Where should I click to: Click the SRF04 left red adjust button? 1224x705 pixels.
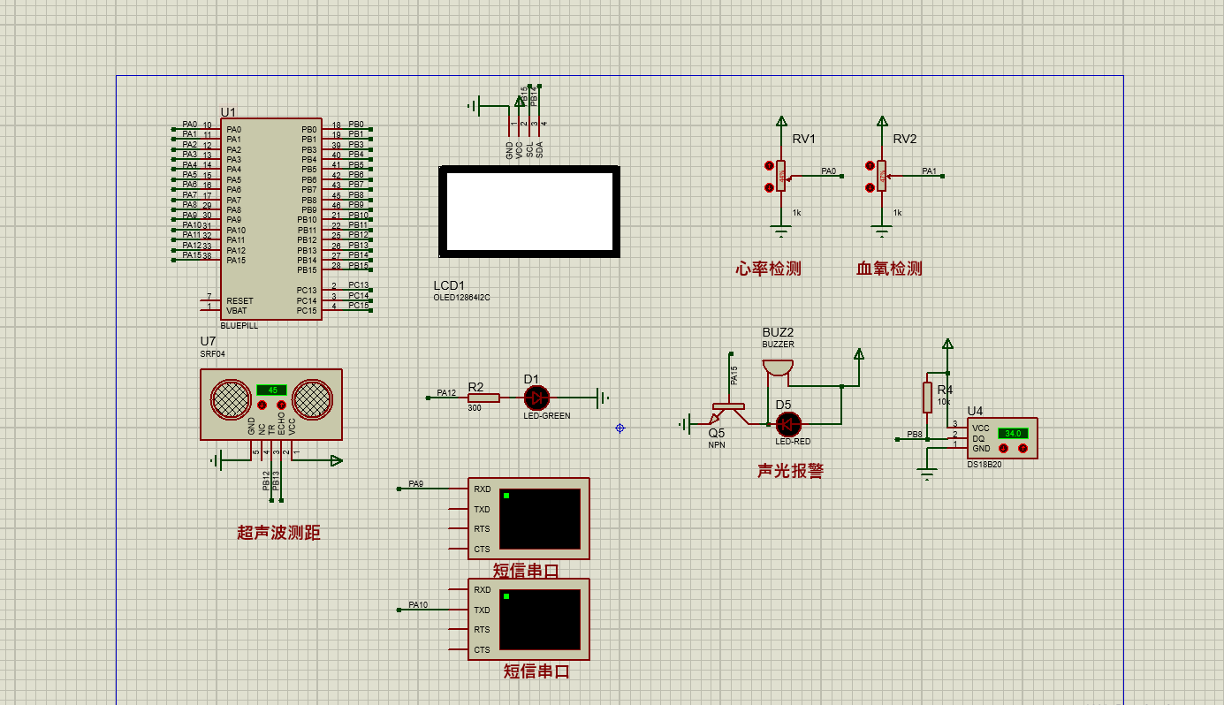tap(262, 405)
